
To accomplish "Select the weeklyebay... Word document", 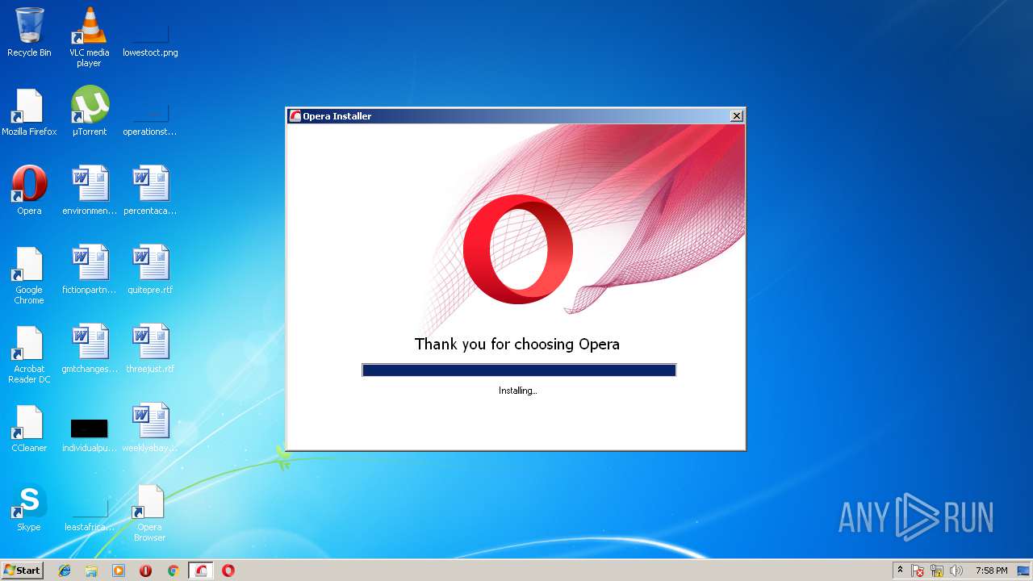I will 150,428.
